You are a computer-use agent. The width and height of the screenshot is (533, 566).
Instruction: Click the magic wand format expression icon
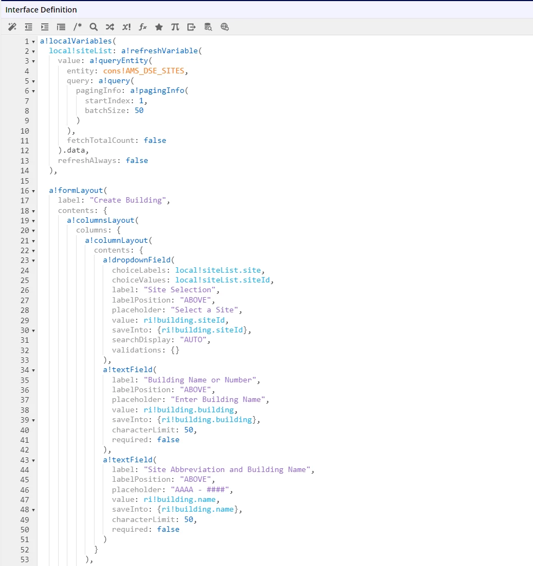click(x=12, y=27)
